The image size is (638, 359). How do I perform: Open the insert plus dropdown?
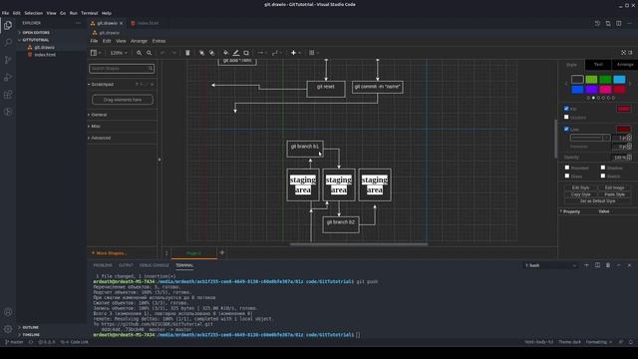coord(295,53)
